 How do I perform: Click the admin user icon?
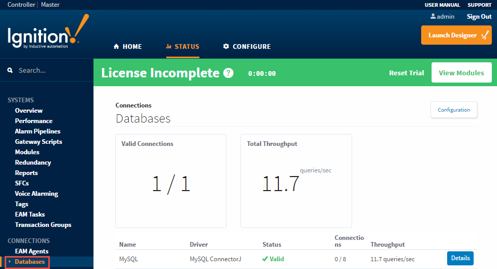pos(433,17)
